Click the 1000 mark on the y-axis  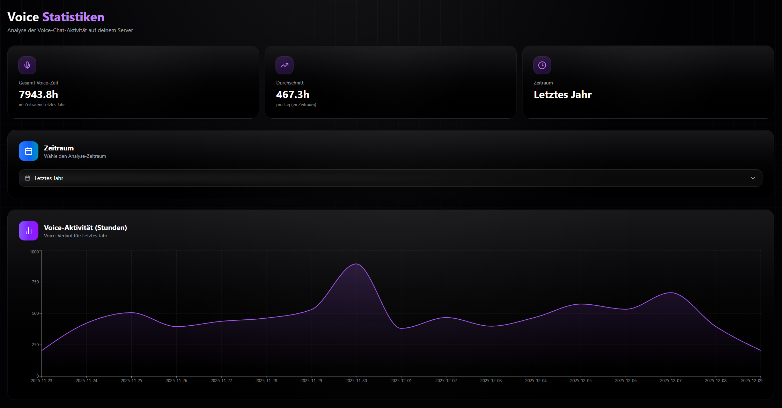coord(34,251)
